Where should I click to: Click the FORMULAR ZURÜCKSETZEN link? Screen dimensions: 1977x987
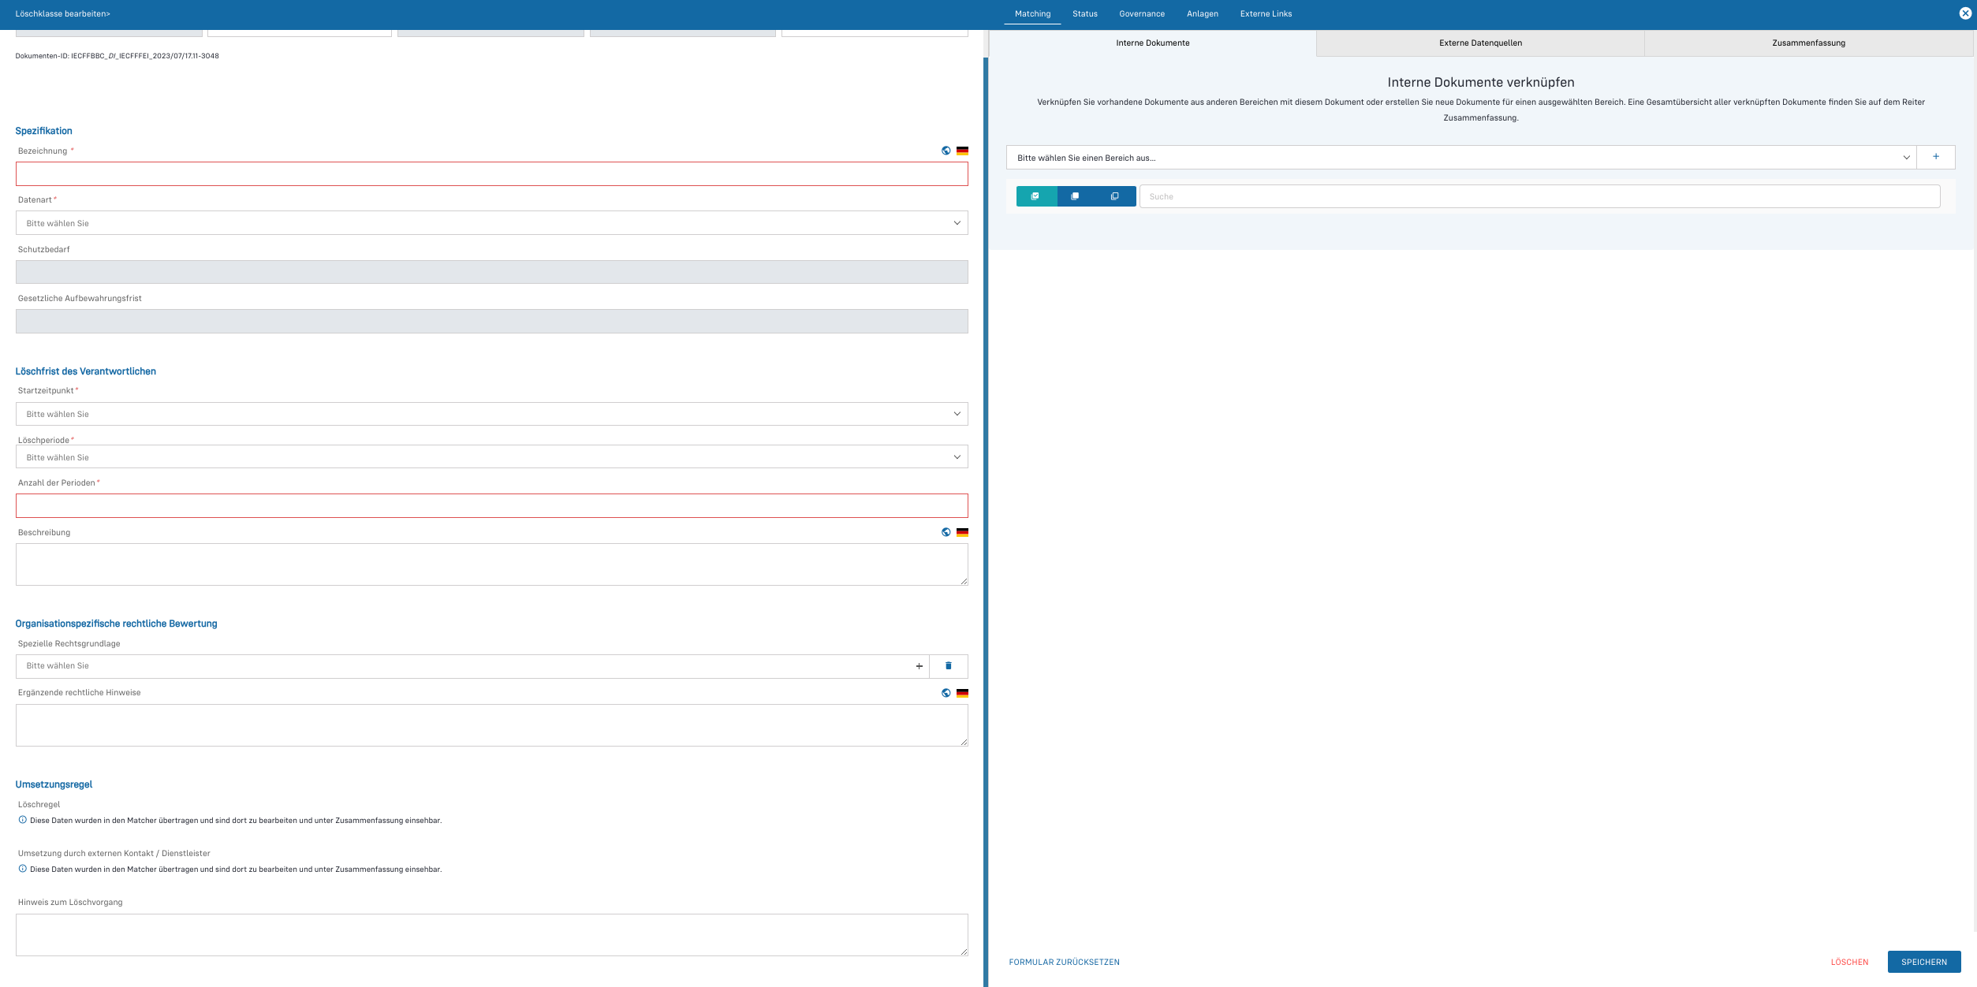pyautogui.click(x=1064, y=962)
